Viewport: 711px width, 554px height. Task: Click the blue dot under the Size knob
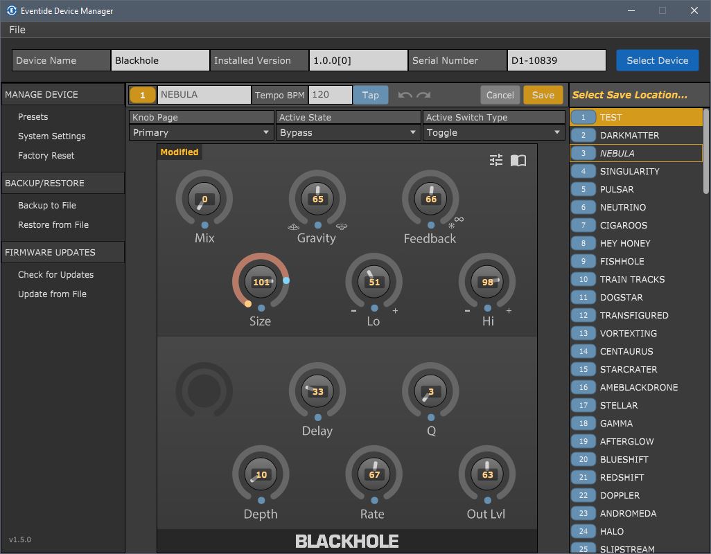click(261, 308)
